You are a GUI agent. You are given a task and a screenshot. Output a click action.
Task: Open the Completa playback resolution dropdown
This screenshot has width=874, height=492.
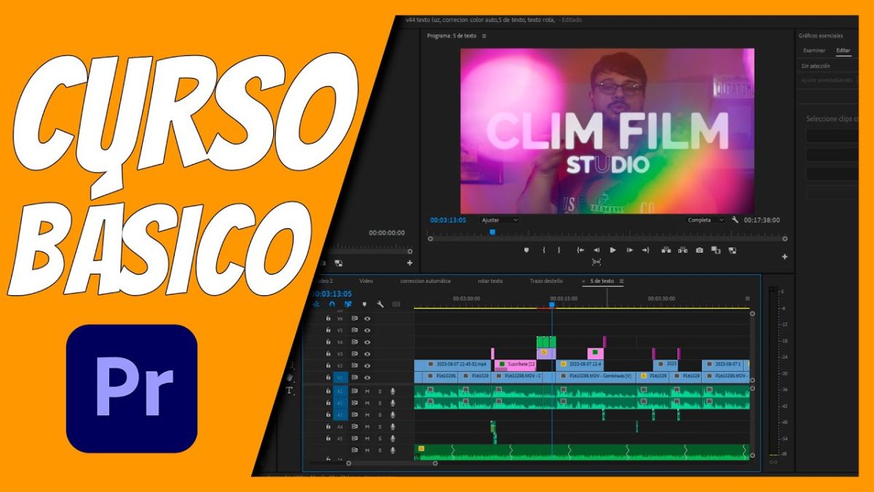[x=705, y=219]
